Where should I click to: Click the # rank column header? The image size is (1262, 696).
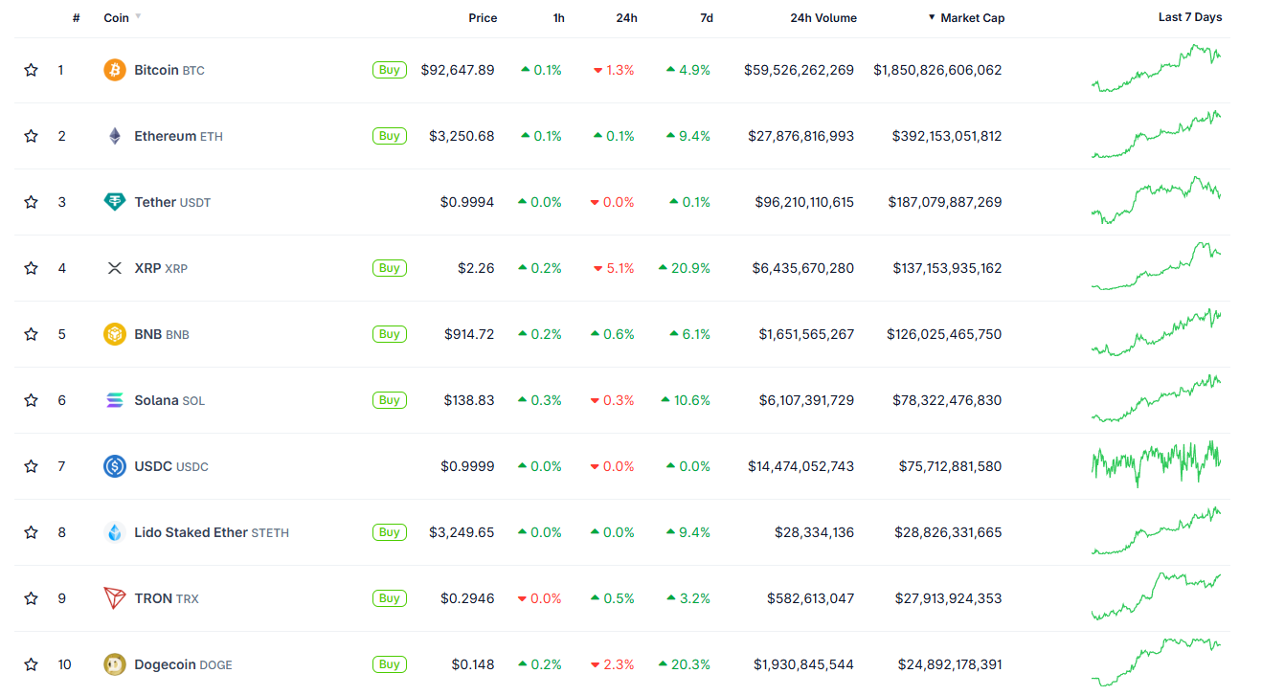point(77,18)
